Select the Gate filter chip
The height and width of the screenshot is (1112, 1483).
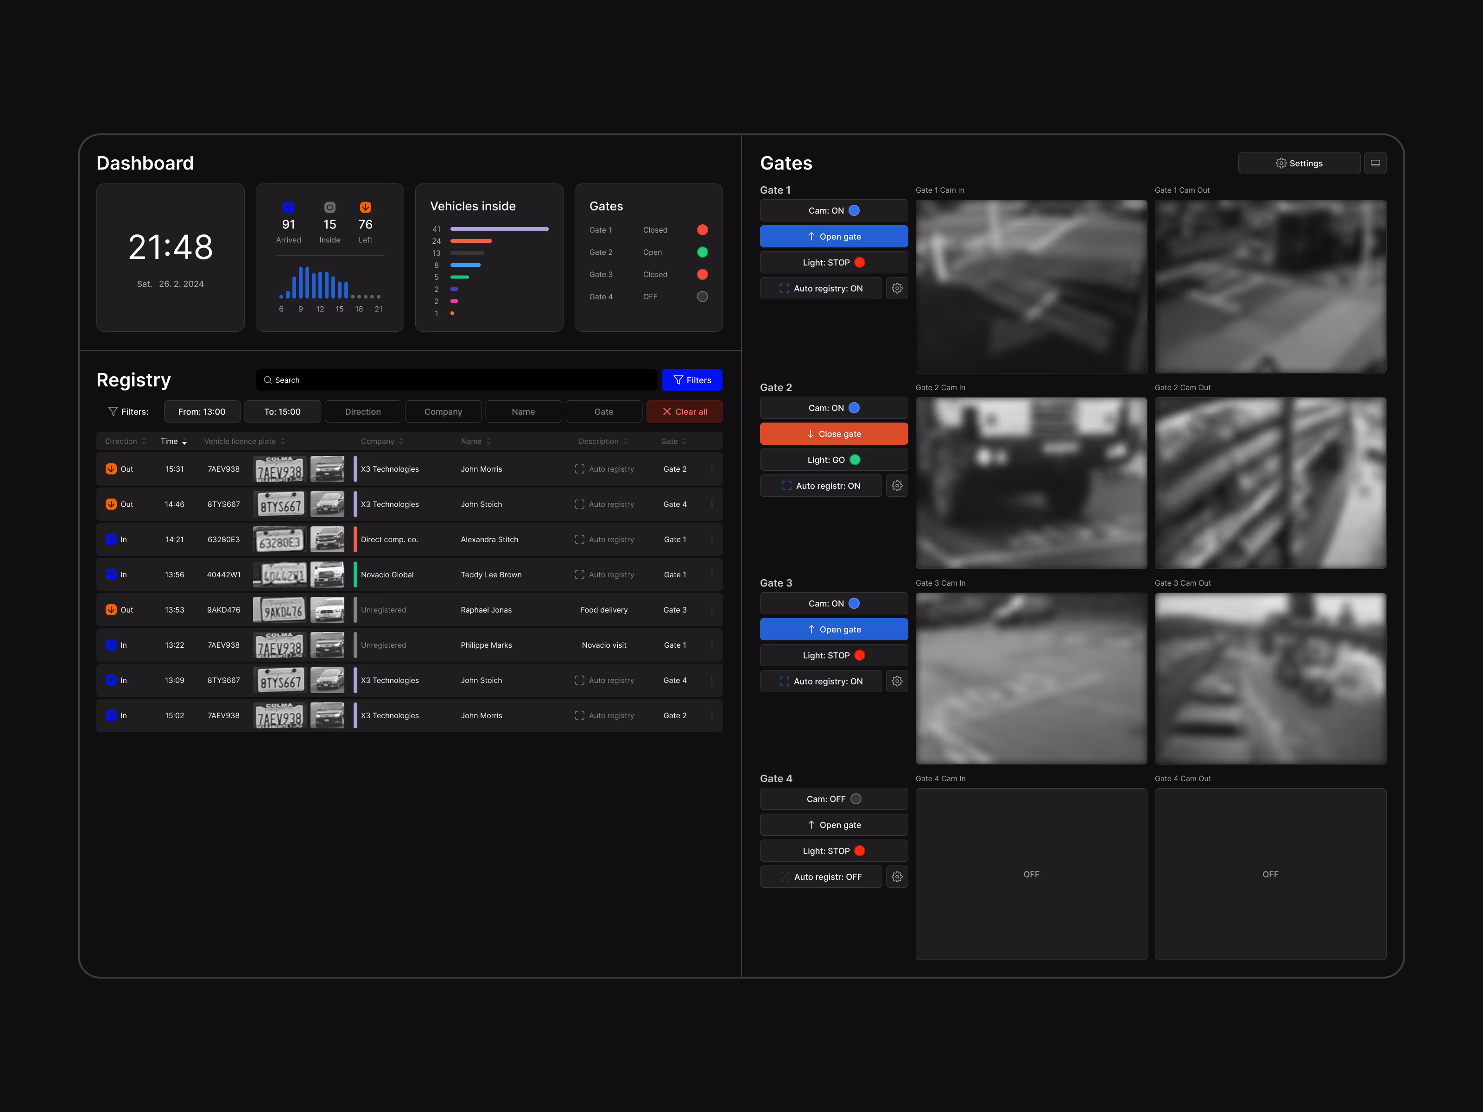(603, 411)
